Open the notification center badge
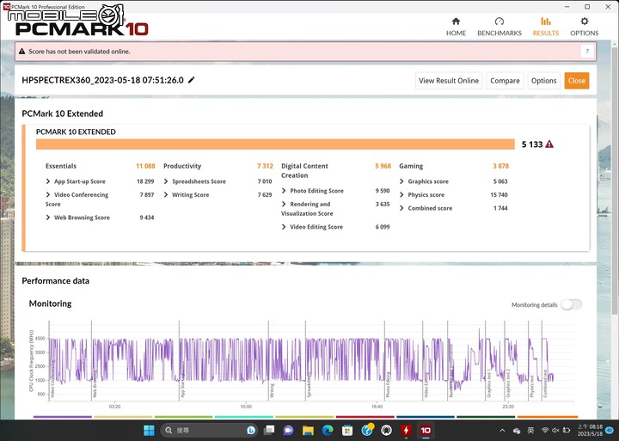 [610, 430]
